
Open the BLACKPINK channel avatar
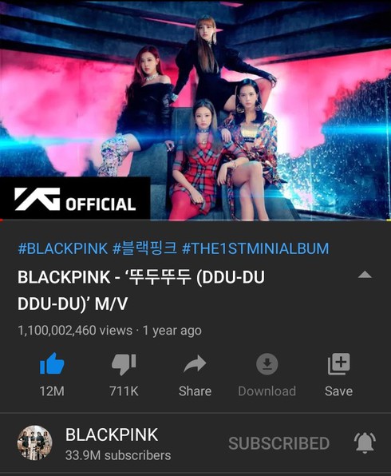[34, 443]
